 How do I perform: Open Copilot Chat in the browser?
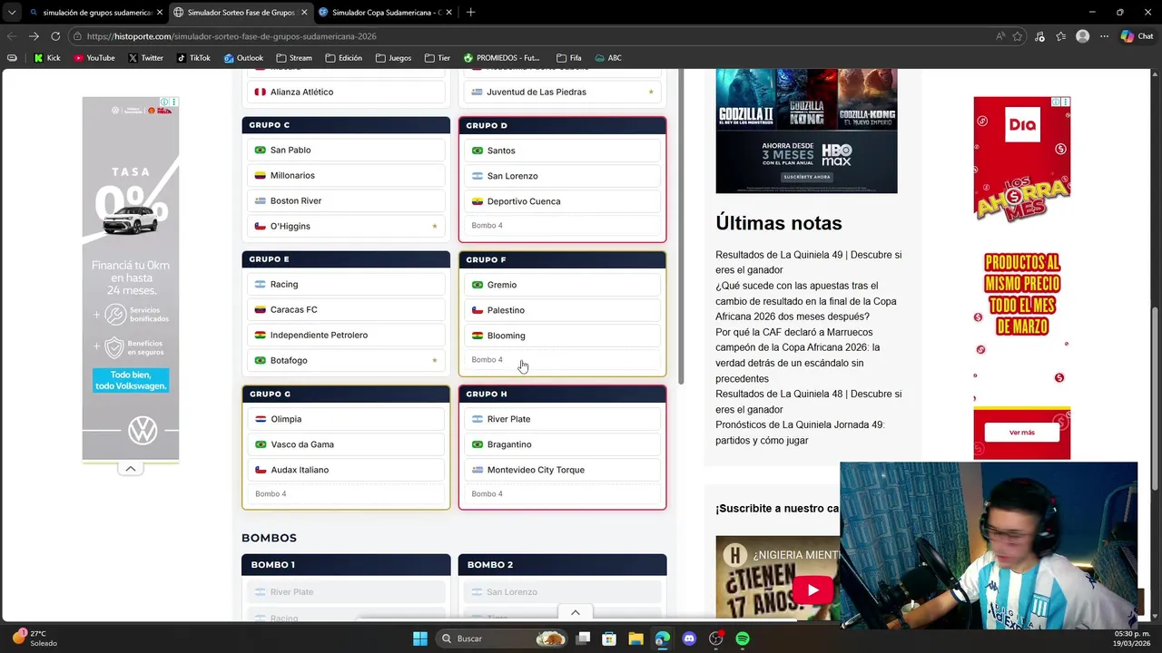pos(1136,36)
